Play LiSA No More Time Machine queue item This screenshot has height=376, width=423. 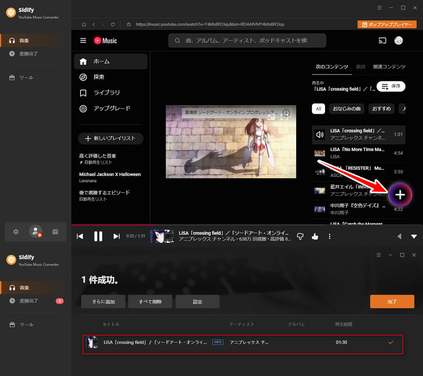point(358,153)
